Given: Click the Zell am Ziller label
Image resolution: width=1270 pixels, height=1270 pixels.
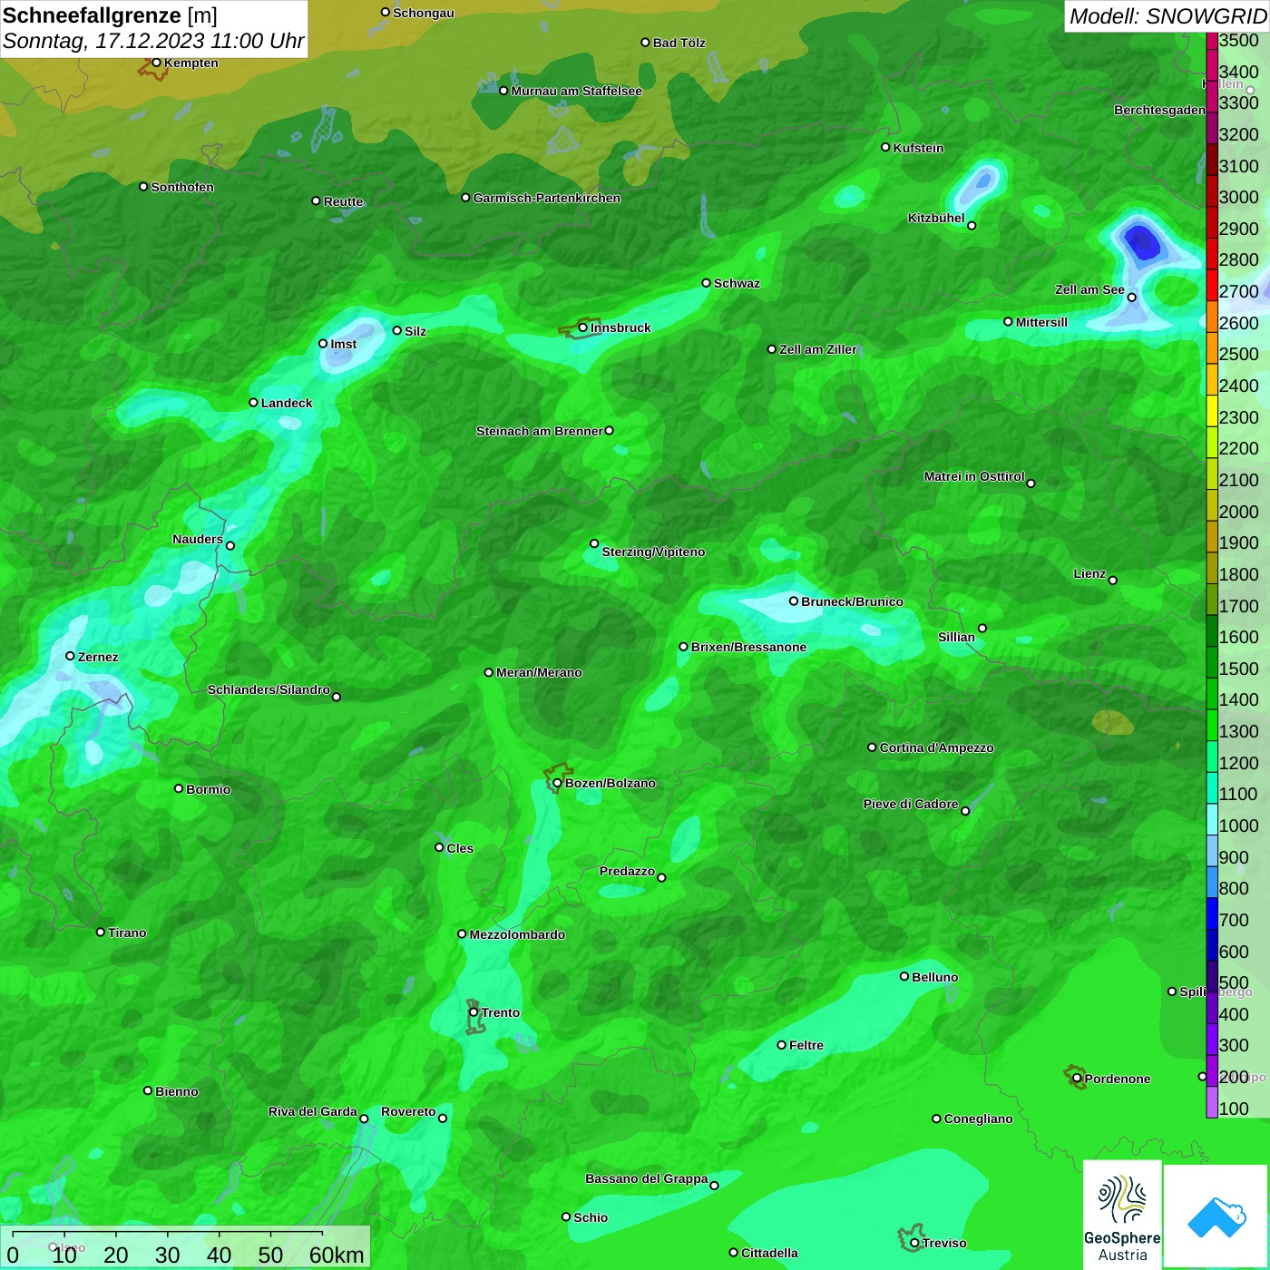Looking at the screenshot, I should (x=818, y=349).
